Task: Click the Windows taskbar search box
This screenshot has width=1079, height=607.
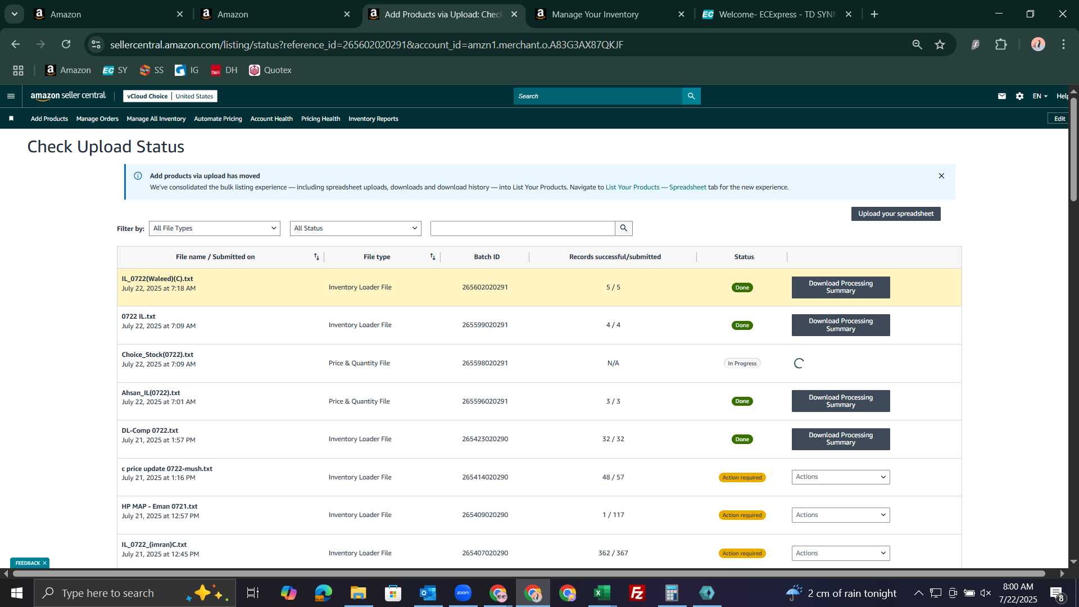Action: click(135, 593)
